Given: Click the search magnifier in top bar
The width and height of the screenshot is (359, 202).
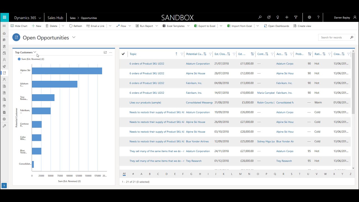Looking at the screenshot, I should tap(260, 17).
